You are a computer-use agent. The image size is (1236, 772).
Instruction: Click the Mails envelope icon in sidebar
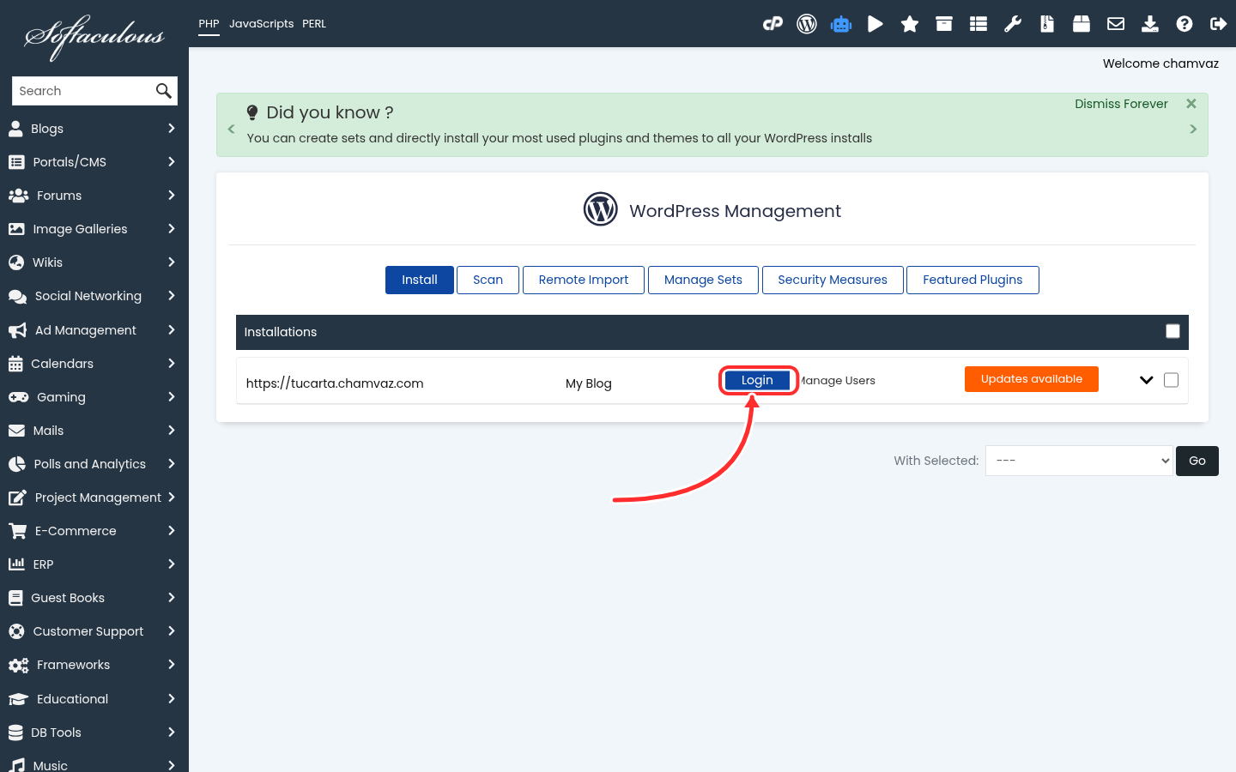point(16,431)
